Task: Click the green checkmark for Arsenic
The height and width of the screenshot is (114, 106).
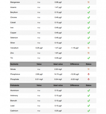Action: point(89,7)
